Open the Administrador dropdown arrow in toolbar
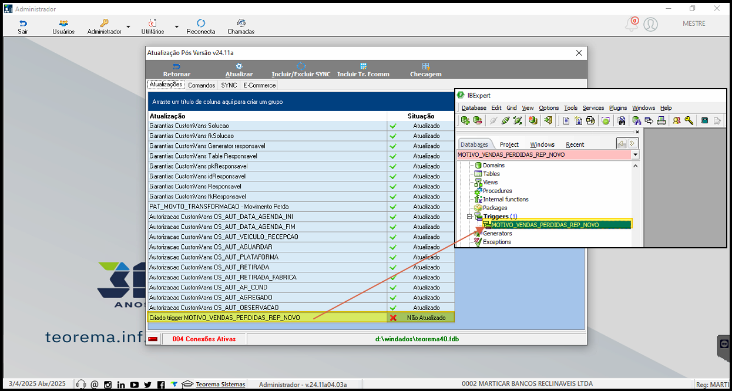Viewport: 732px width, 391px height. pyautogui.click(x=128, y=27)
